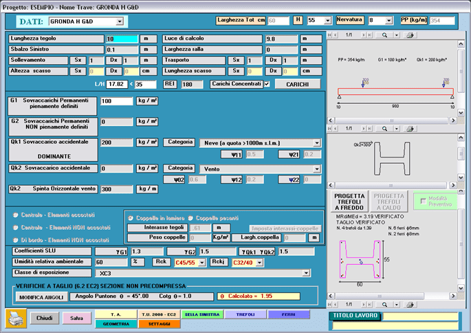The image size is (471, 333).
Task: Open the Nervatura dropdown showing 8
Action: (389, 21)
